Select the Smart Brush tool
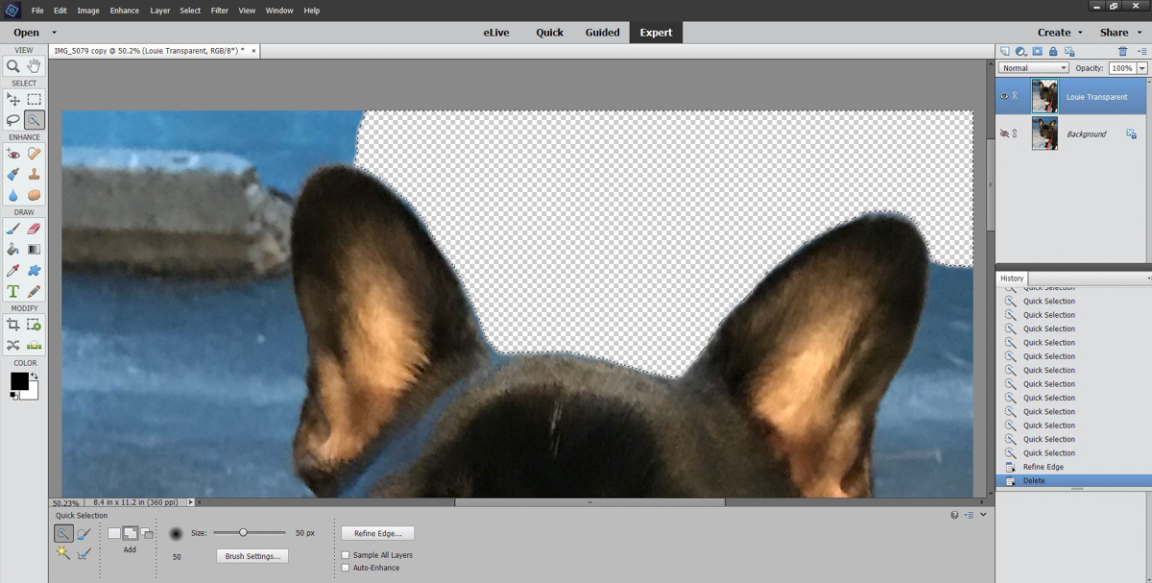Screen dimensions: 1152x583 (x=13, y=175)
